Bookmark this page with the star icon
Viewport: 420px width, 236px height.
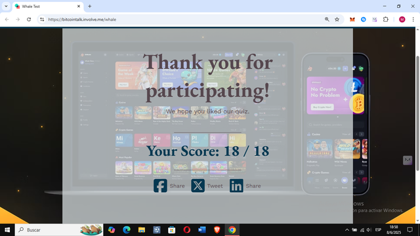click(337, 19)
